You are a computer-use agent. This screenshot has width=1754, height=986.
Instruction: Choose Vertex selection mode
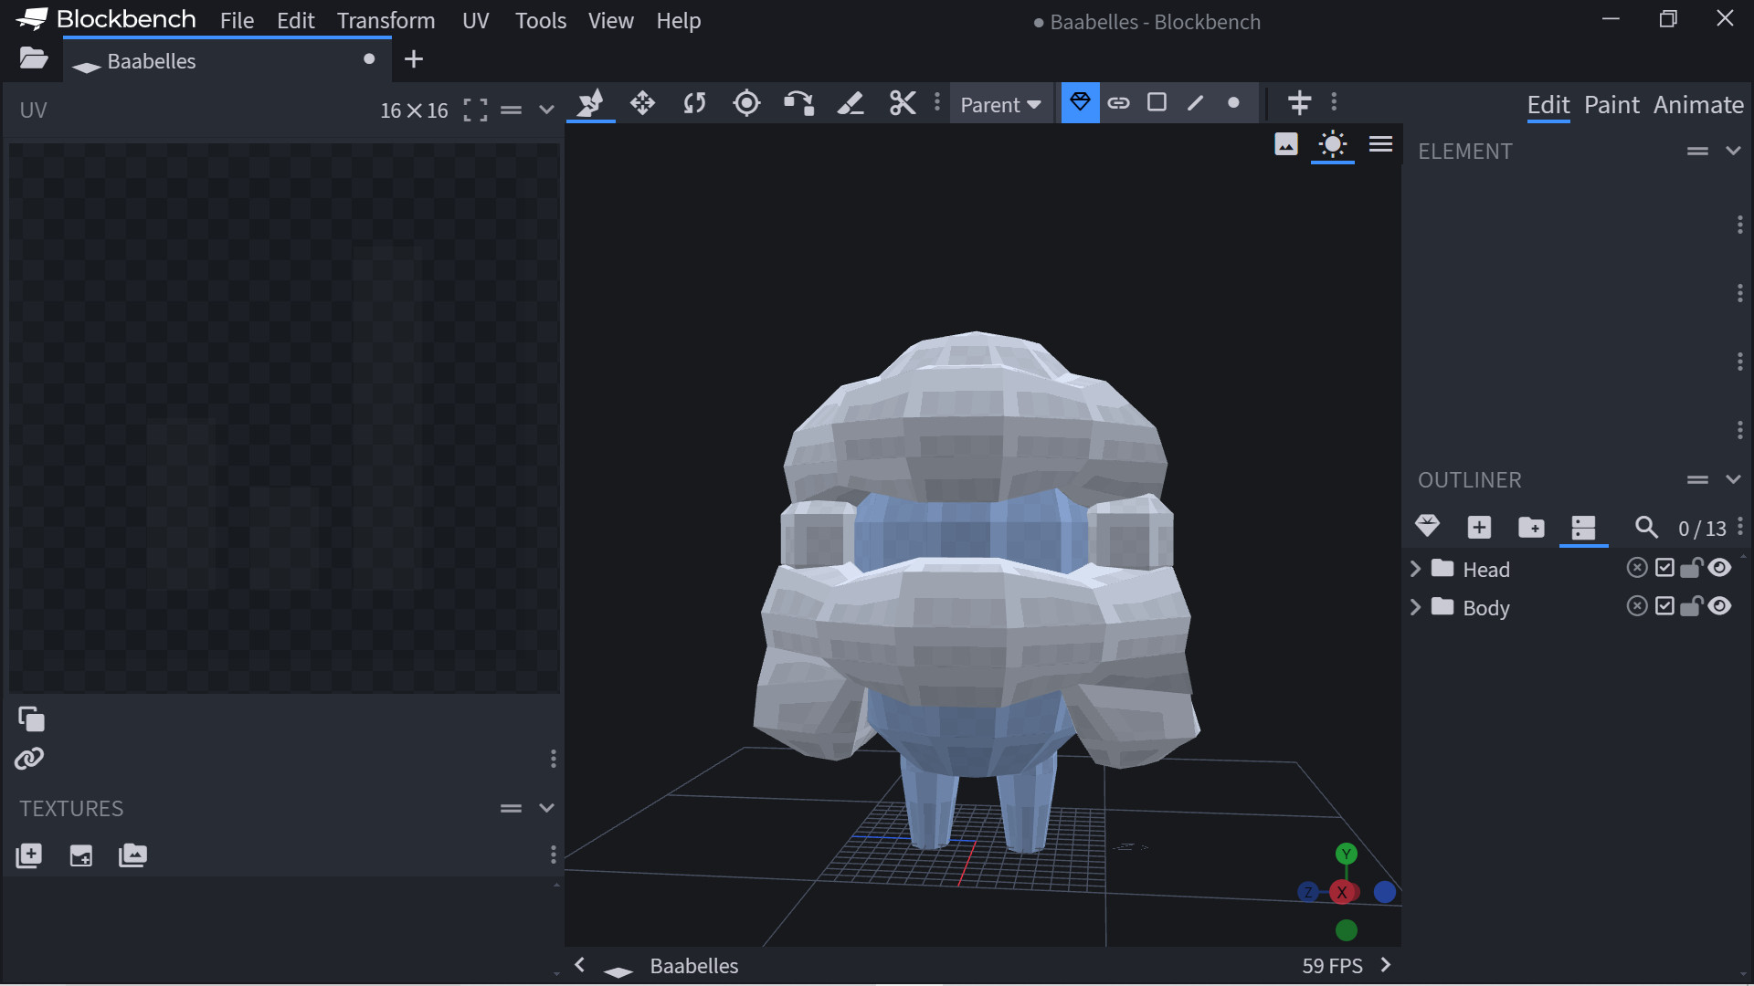pyautogui.click(x=1233, y=102)
